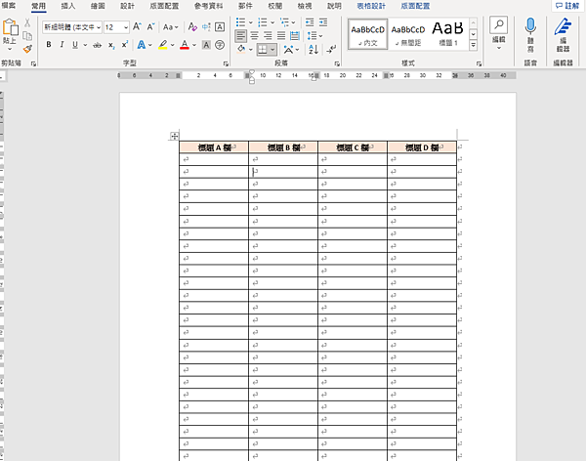Increase font size with the larger A
Screen dimensions: 586x461
(137, 27)
